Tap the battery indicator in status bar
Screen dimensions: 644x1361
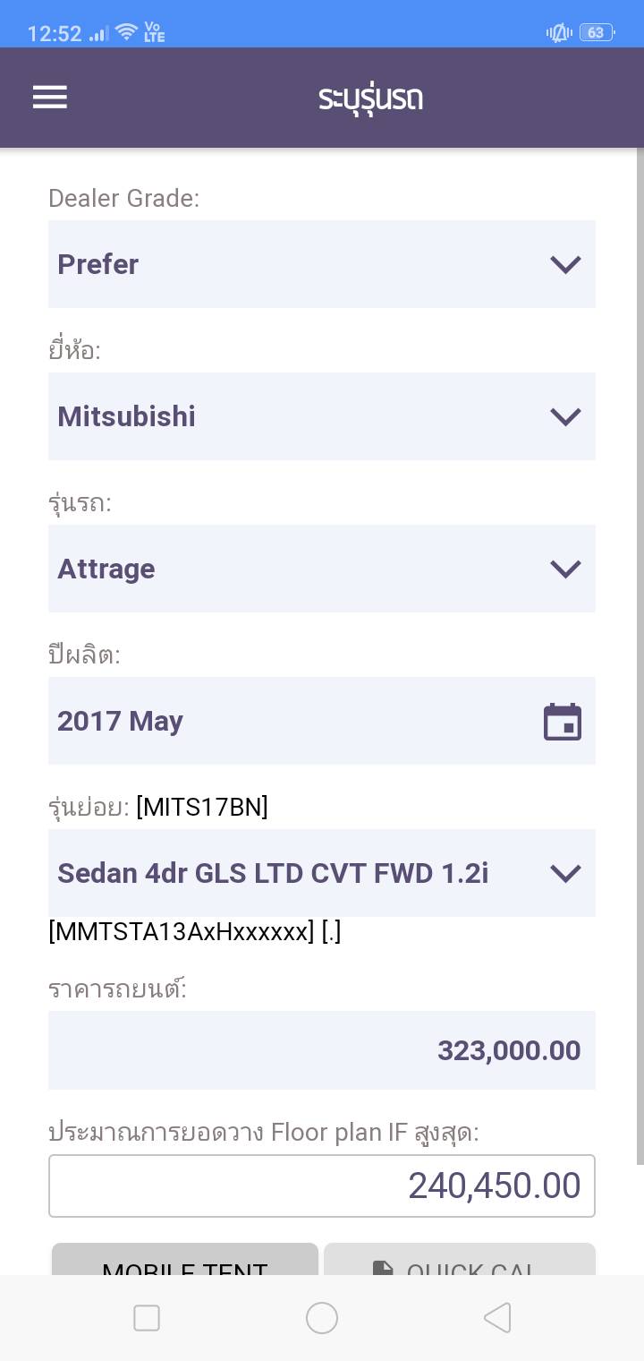596,33
